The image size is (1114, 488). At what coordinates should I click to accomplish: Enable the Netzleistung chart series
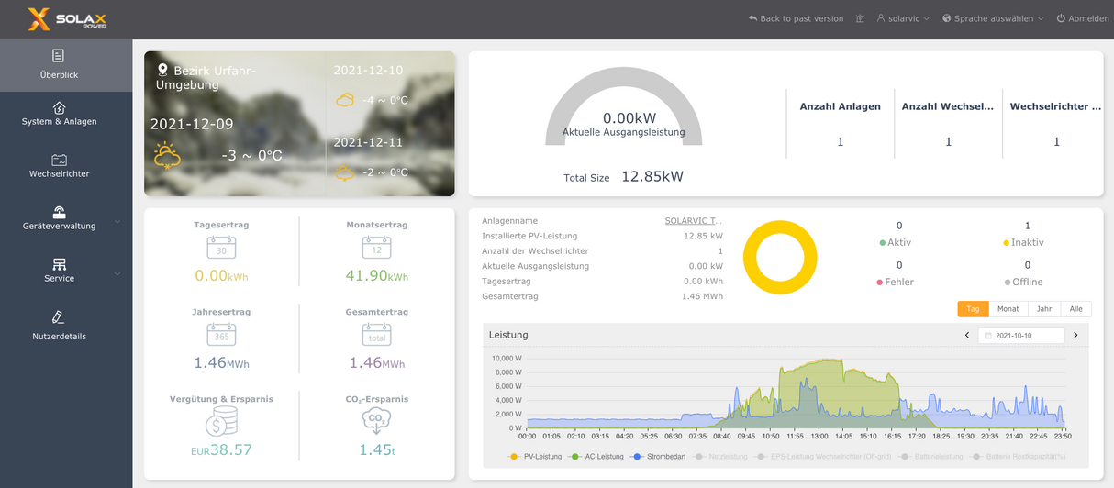pos(723,457)
